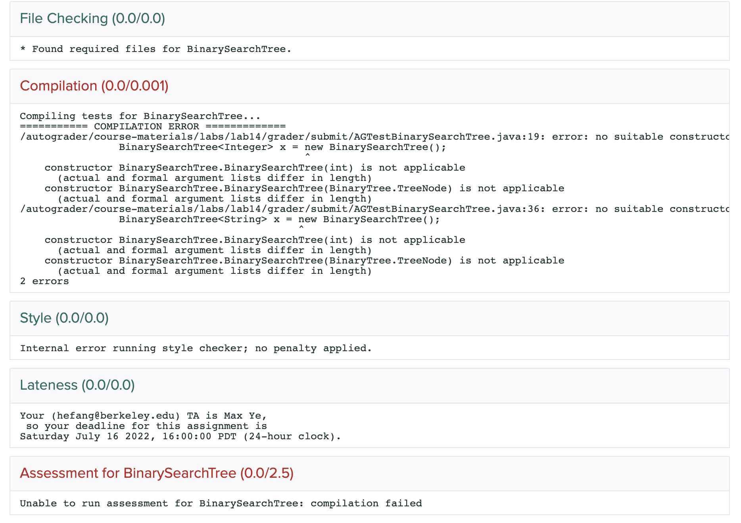This screenshot has height=523, width=741.
Task: Click the Saturday July 16 2022 deadline line
Action: [180, 436]
